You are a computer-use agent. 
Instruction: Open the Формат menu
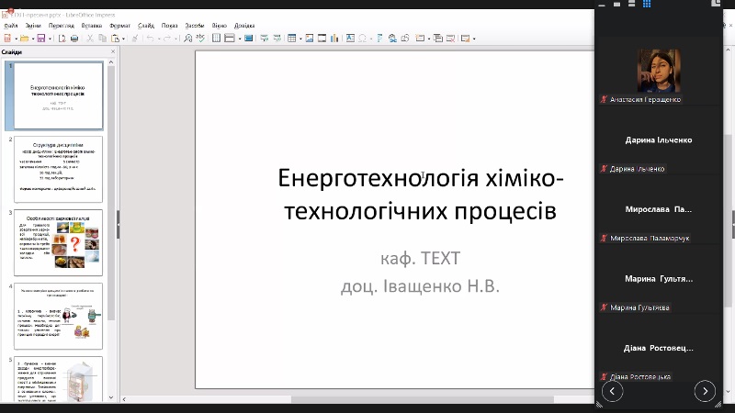pos(119,26)
